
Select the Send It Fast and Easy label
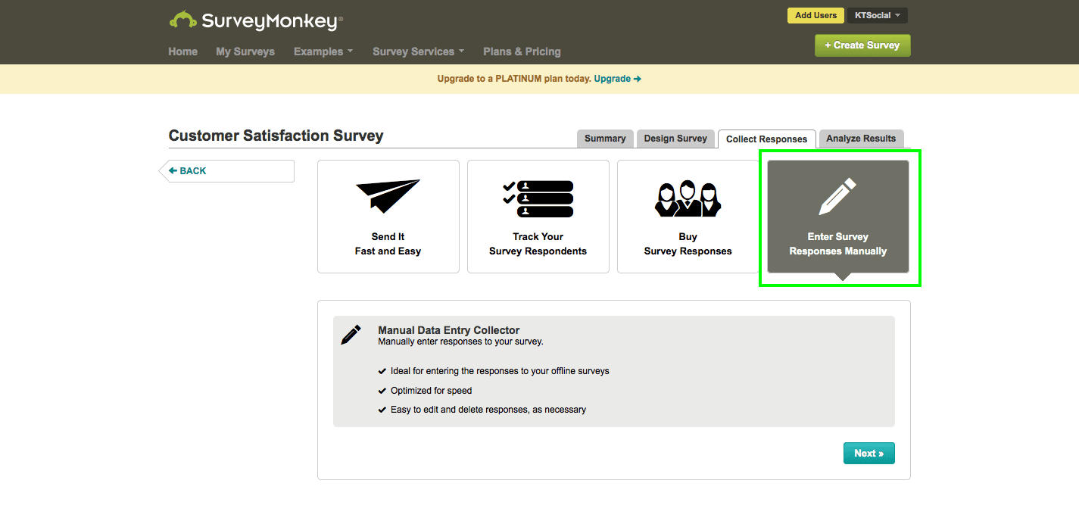pyautogui.click(x=388, y=244)
